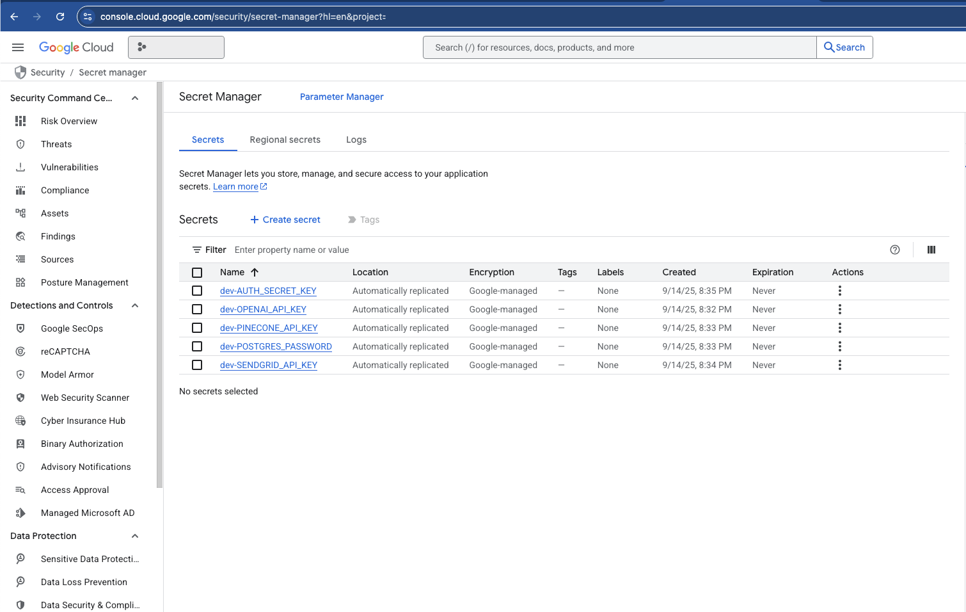The width and height of the screenshot is (966, 612).
Task: Switch to Secrets tab
Action: pyautogui.click(x=208, y=140)
